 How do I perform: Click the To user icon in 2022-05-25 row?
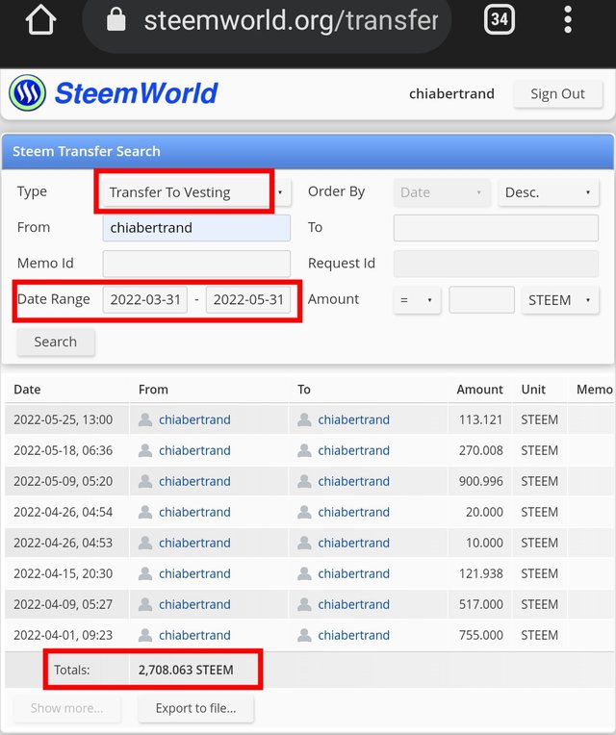point(304,419)
